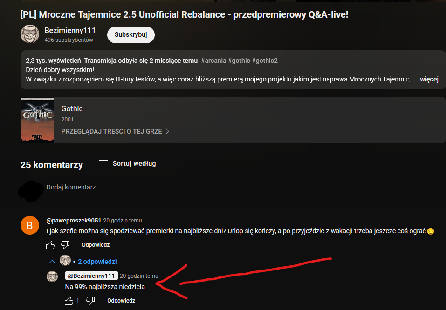Image resolution: width=446 pixels, height=310 pixels.
Task: Expand description with ...więcej
Action: click(426, 79)
